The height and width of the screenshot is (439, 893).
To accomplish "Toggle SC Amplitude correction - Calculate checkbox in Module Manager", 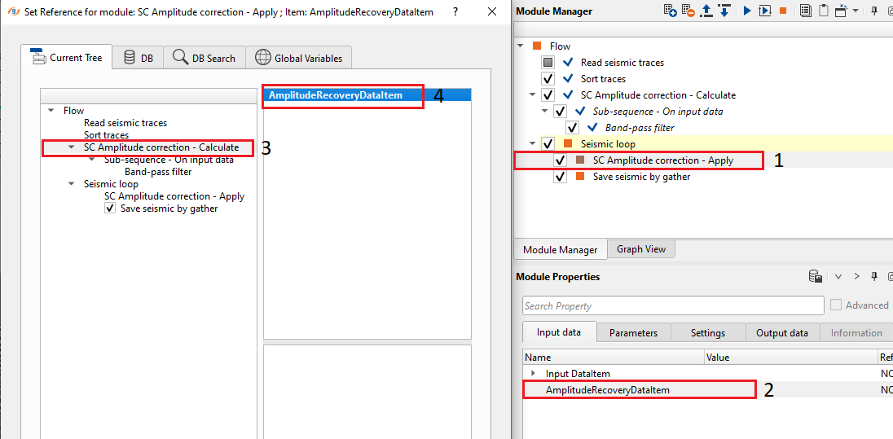I will click(x=548, y=95).
